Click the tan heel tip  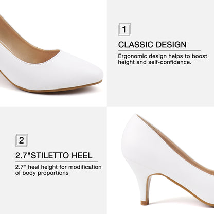coord(145,203)
